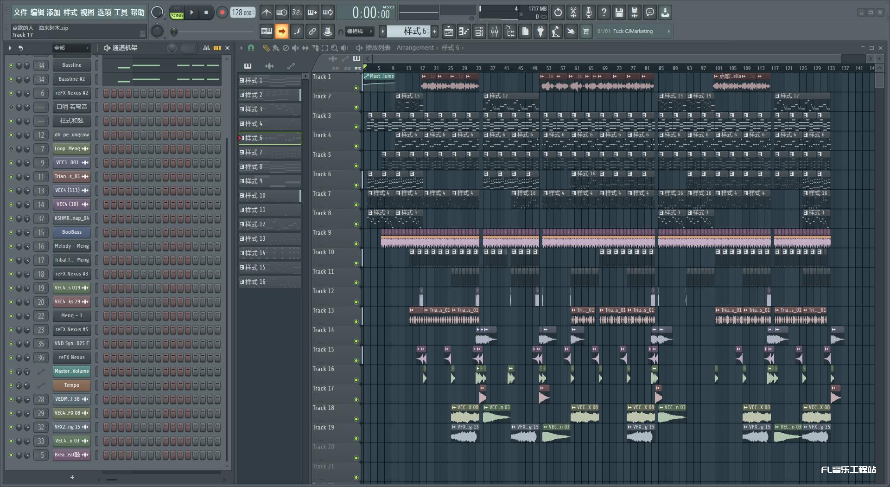Screen dimensions: 890x487
Task: Enable typing keyboard to piano icon
Action: [267, 32]
